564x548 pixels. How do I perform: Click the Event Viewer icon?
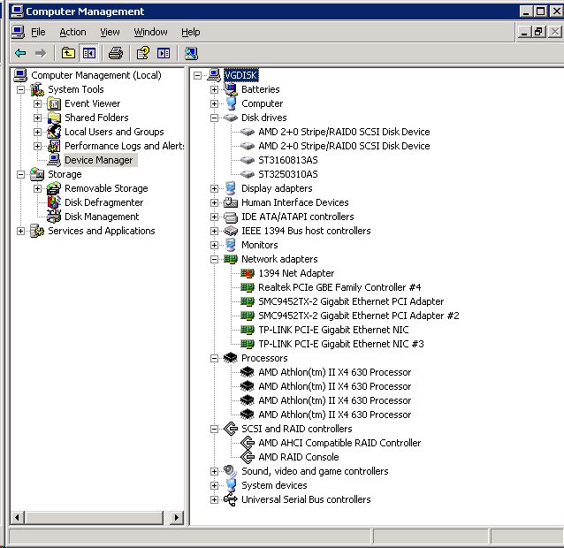(54, 104)
